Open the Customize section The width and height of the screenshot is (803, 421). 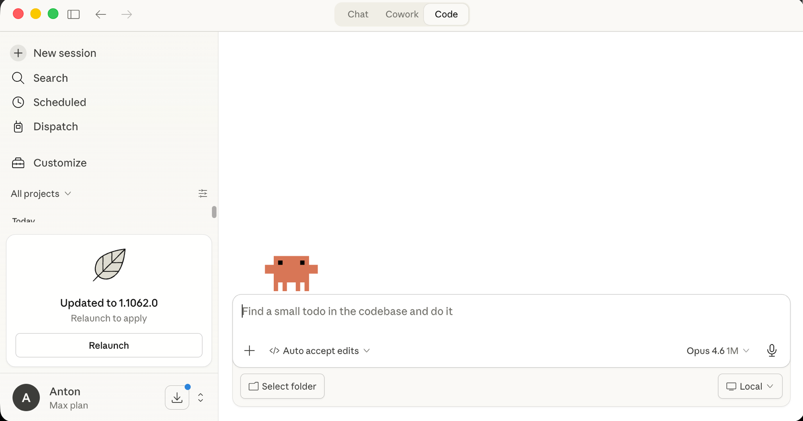click(60, 163)
